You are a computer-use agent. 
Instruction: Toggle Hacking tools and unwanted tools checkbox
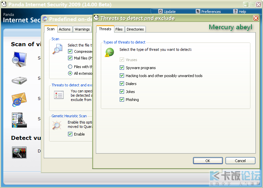pyautogui.click(x=122, y=76)
